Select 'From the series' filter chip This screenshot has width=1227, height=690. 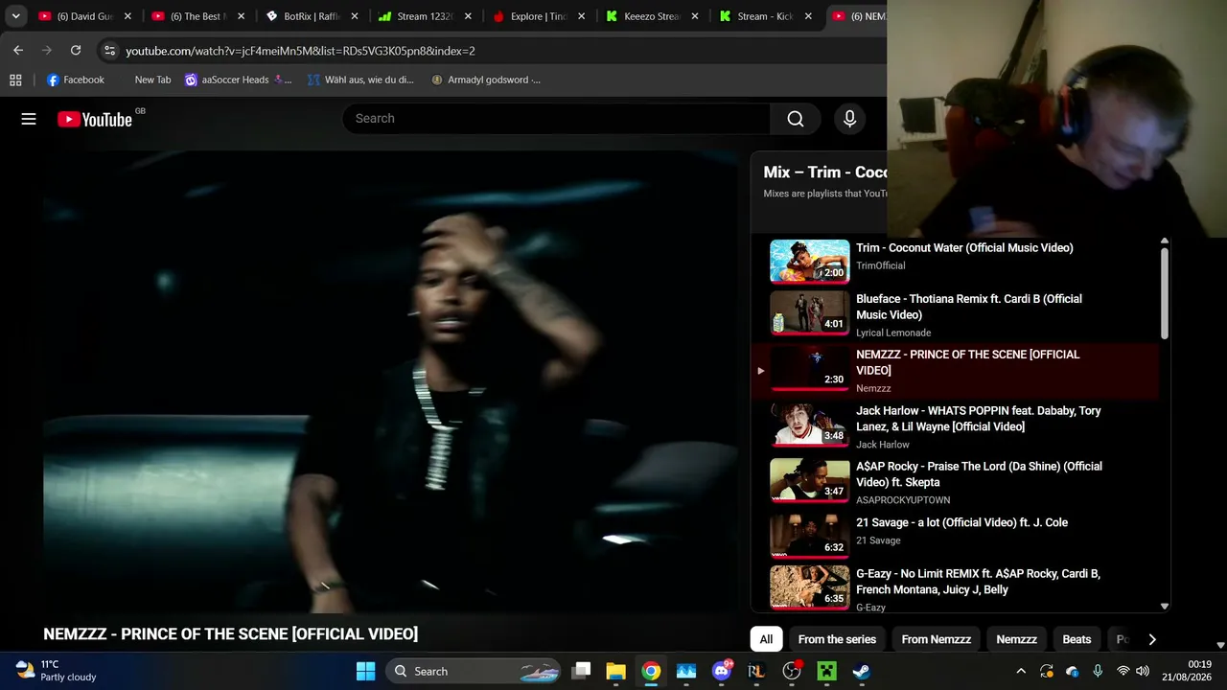[x=837, y=639]
